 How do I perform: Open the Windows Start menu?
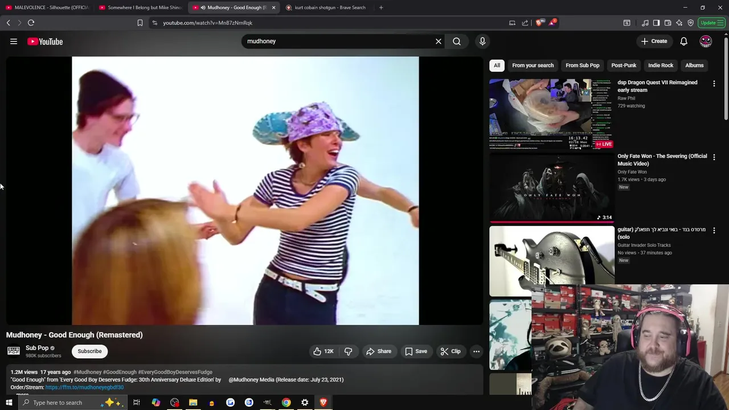(x=9, y=403)
